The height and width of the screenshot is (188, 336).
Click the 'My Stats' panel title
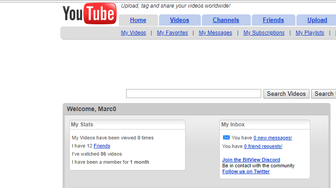tap(82, 125)
